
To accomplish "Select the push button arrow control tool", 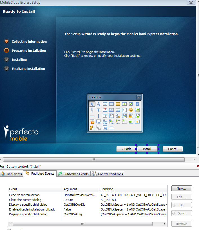I will tap(124, 104).
